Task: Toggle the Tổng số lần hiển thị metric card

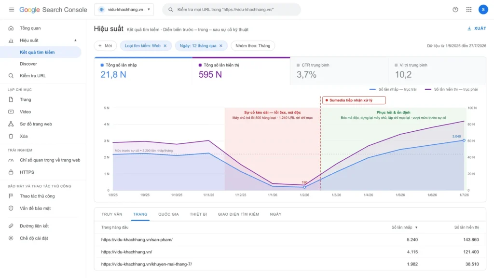Action: [241, 71]
